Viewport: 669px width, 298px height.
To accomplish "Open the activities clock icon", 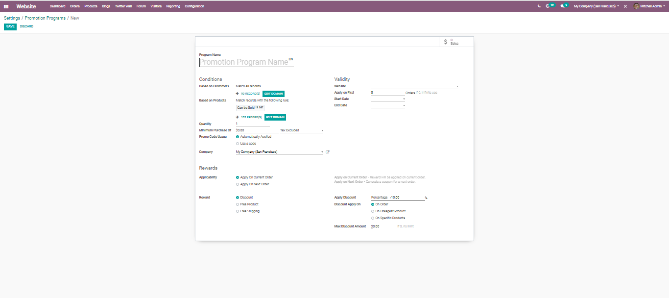I will pyautogui.click(x=548, y=6).
